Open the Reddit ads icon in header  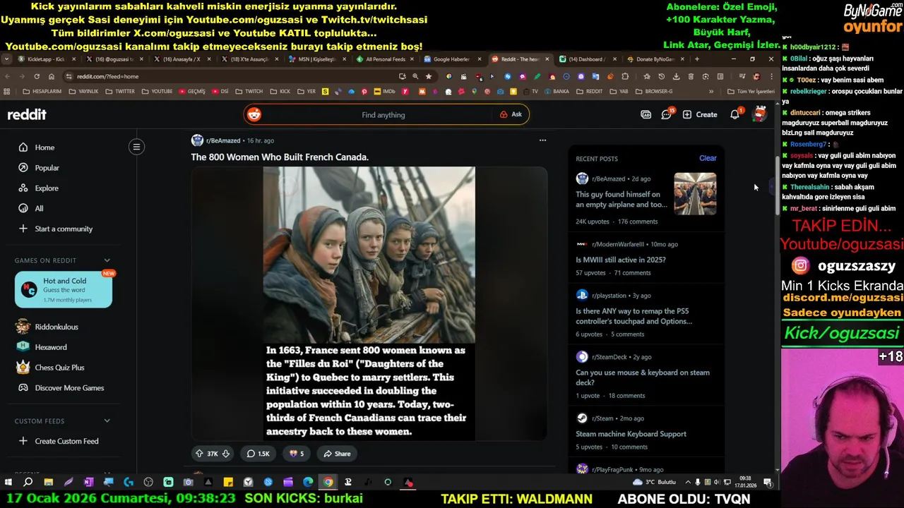(x=646, y=114)
